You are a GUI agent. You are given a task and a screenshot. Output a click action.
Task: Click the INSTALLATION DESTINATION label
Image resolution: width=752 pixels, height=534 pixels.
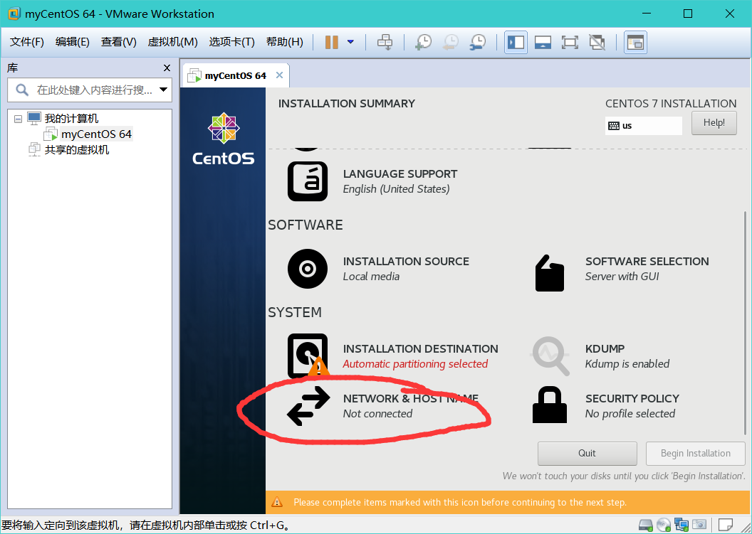[x=421, y=348]
